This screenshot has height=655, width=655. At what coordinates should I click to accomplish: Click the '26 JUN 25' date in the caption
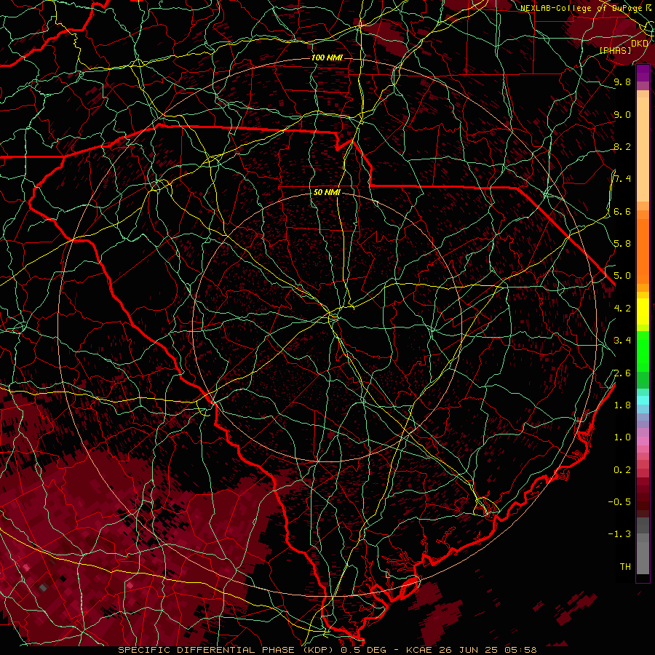click(467, 650)
